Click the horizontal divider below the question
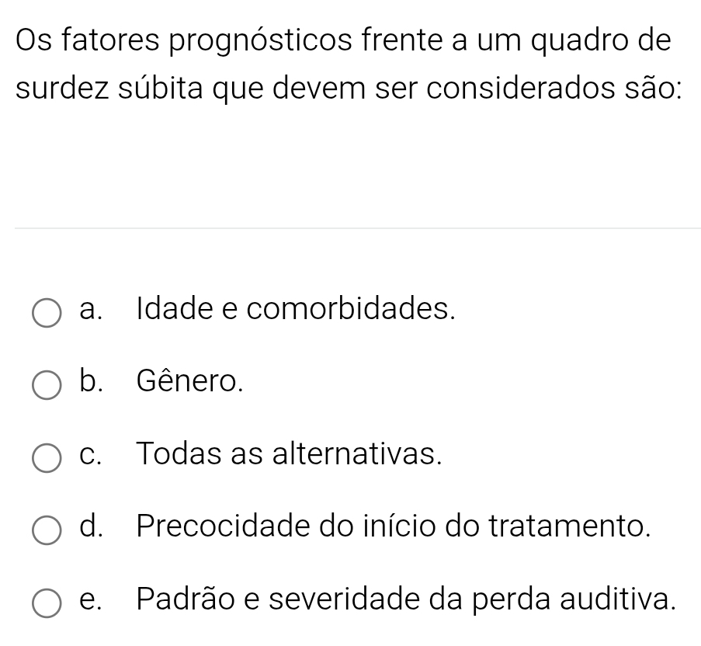 tap(357, 228)
